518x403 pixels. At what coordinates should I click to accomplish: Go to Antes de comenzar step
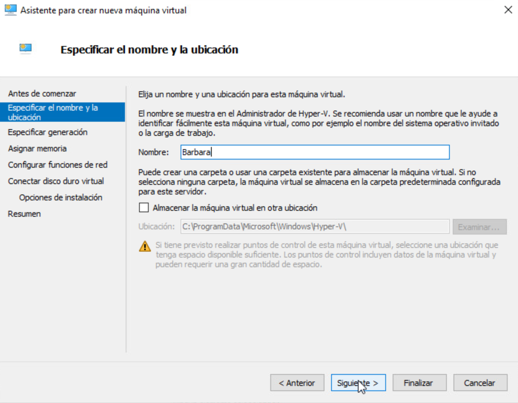(42, 94)
